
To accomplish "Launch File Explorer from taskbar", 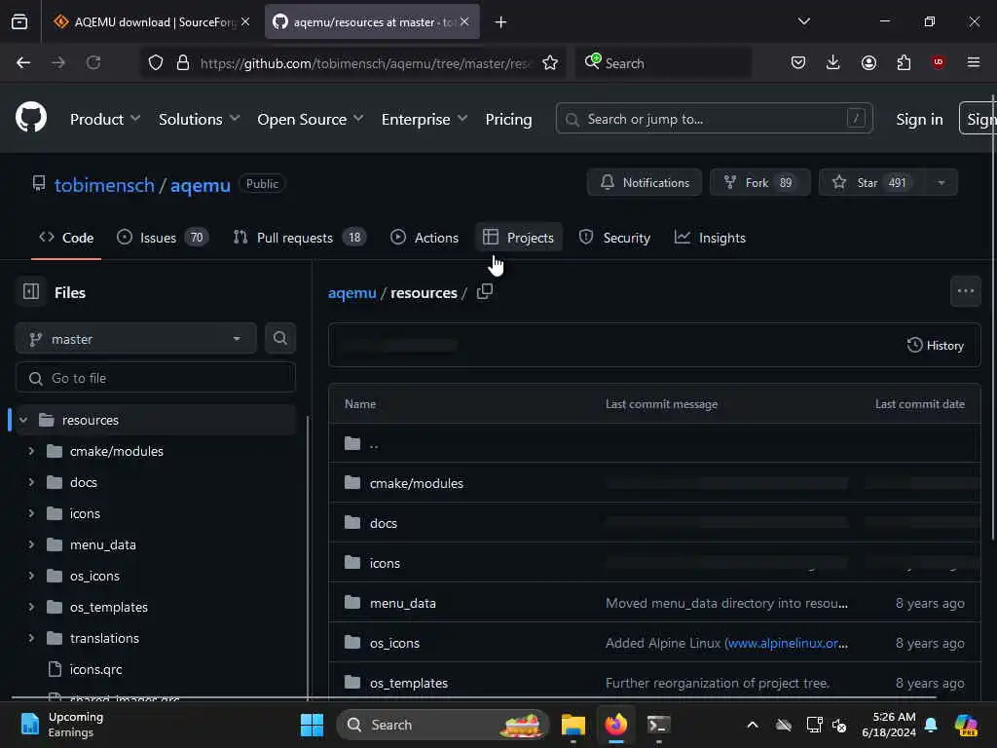I will pos(572,725).
